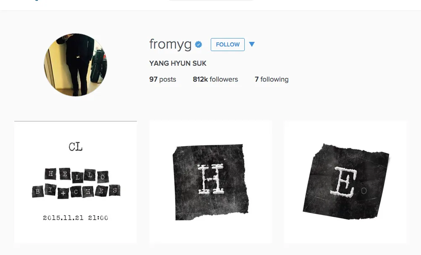The image size is (421, 255).
Task: Click the HELLO letter tiles row
Action: [76, 175]
